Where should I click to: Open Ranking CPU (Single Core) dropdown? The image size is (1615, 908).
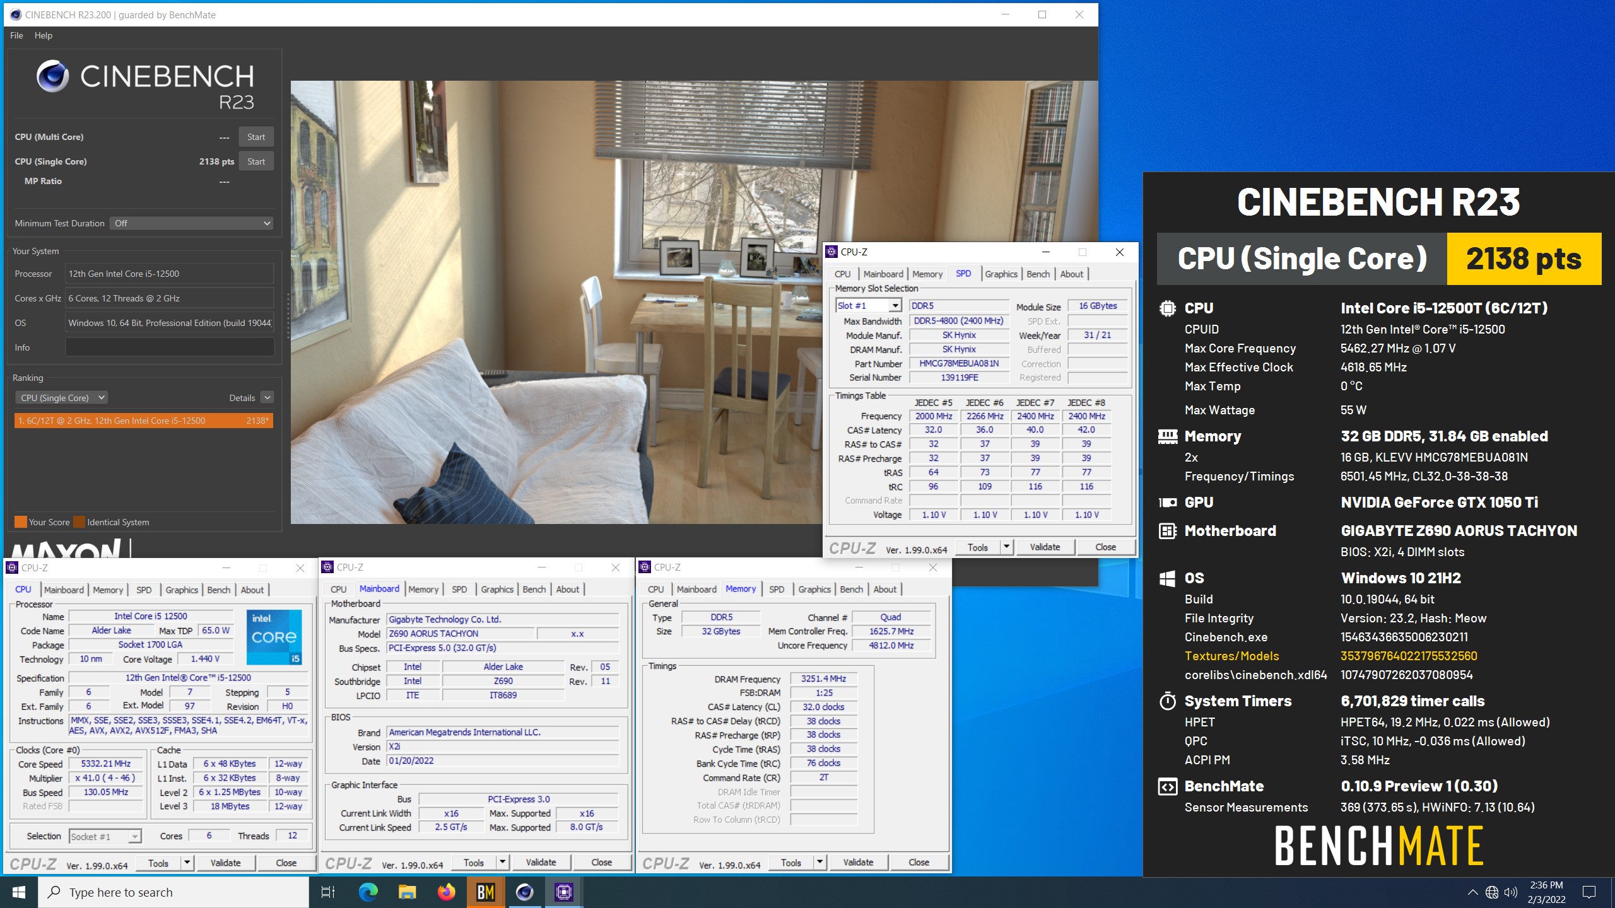(61, 398)
